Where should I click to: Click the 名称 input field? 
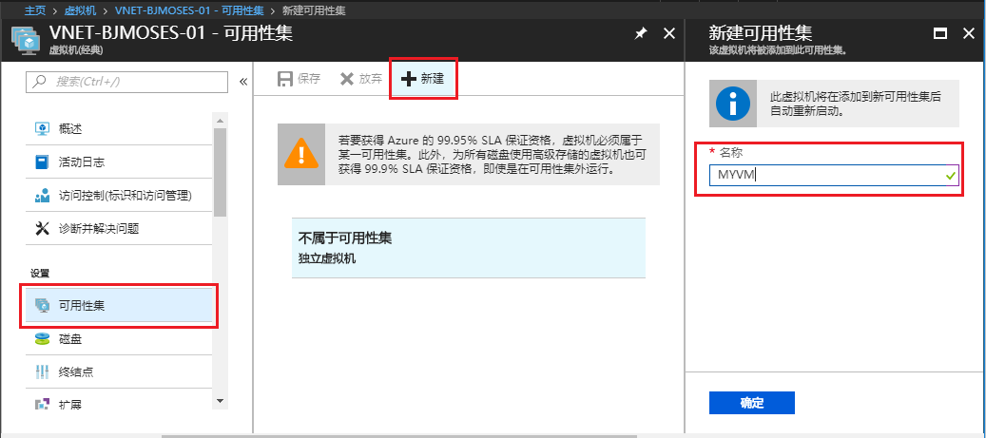coord(825,175)
